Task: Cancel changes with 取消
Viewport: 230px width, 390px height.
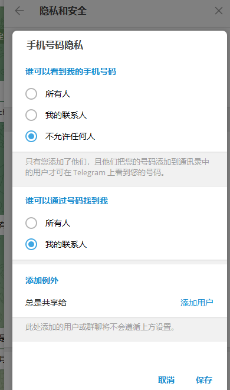Action: point(166,380)
